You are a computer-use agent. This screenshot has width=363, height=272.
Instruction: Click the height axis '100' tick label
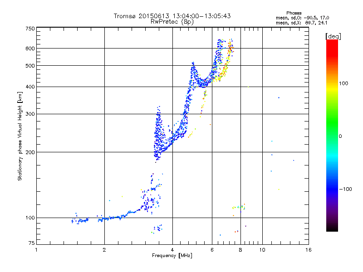[30, 218]
